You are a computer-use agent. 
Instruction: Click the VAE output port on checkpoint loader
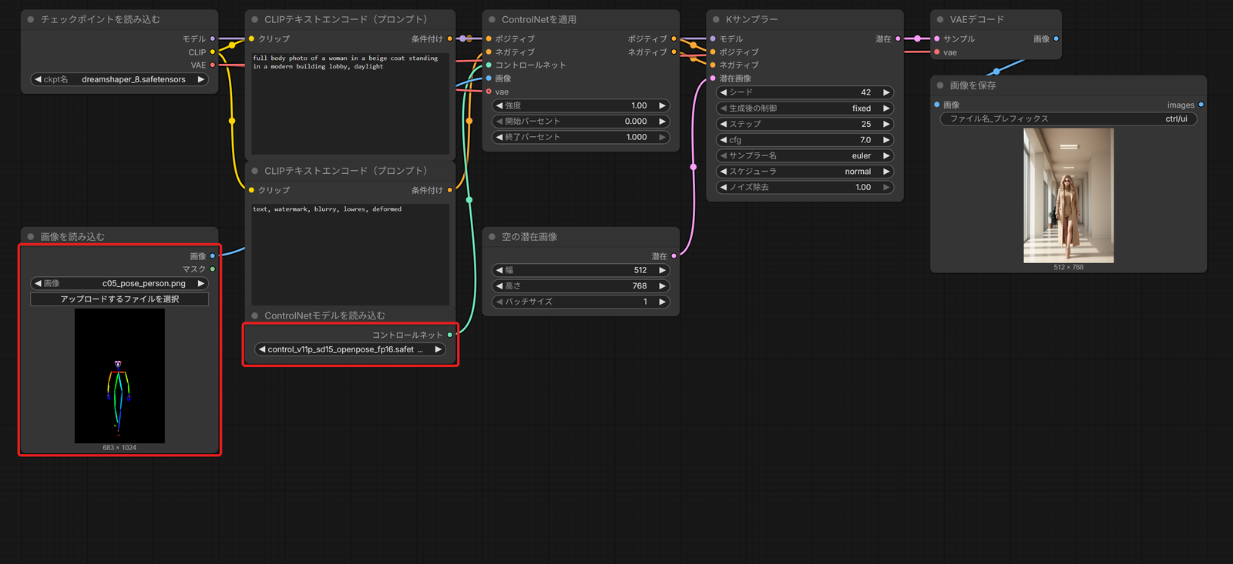[x=213, y=65]
